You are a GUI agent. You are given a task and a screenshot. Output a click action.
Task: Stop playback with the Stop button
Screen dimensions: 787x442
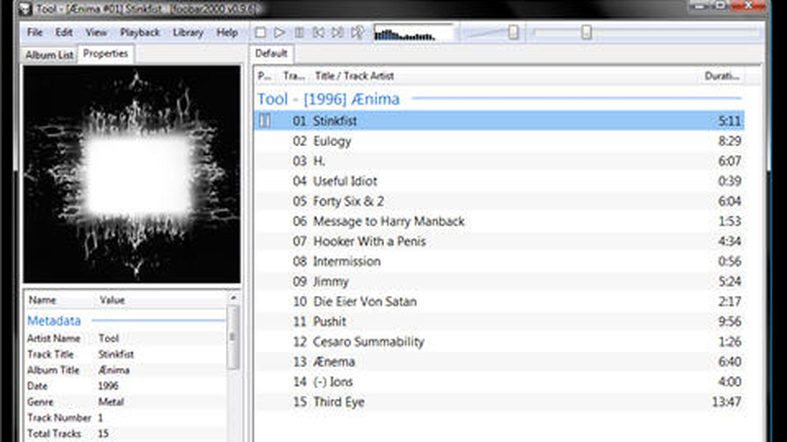tap(260, 32)
